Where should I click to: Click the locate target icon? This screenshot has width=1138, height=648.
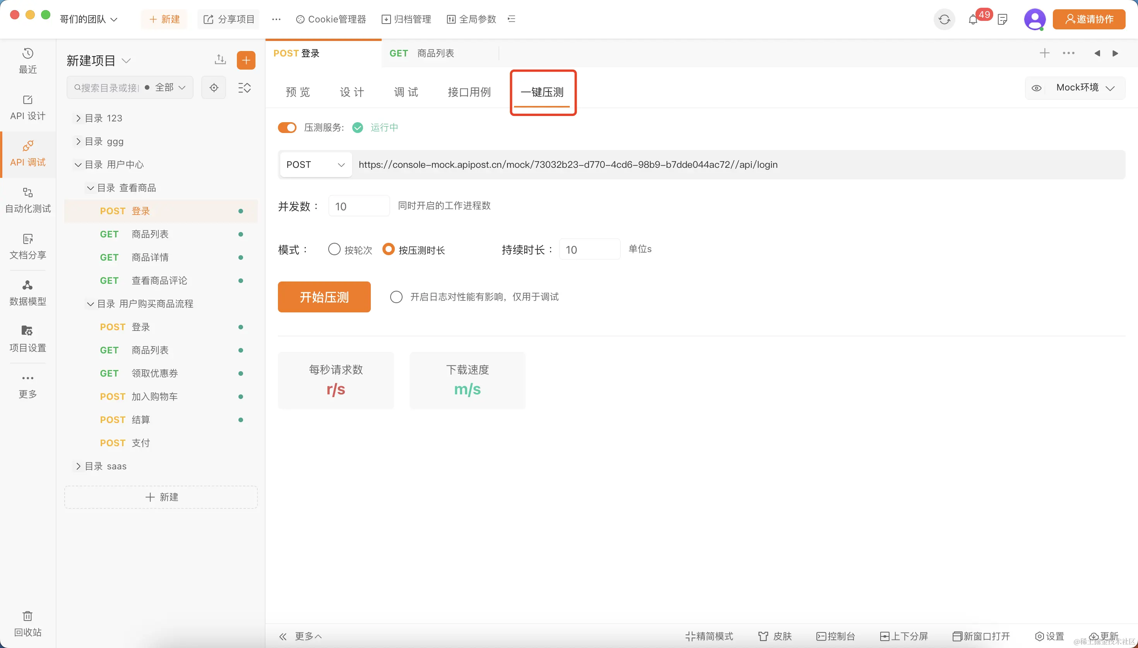tap(214, 88)
